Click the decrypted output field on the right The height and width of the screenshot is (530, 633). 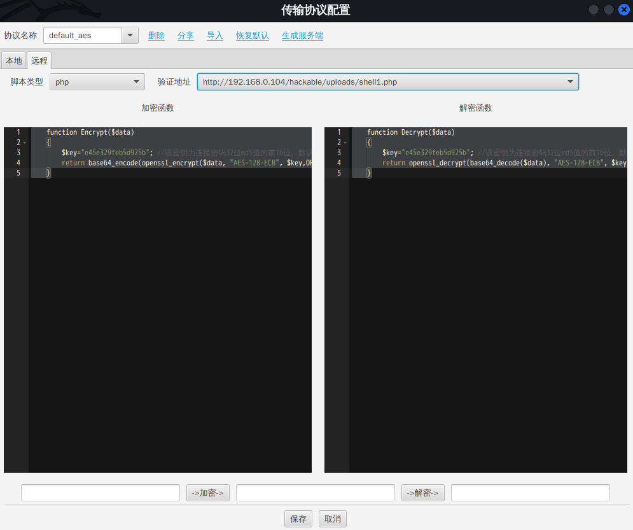click(531, 493)
